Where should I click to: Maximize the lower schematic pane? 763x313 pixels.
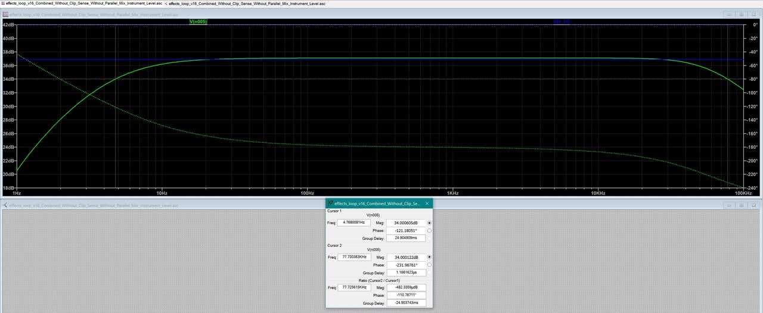tap(742, 205)
